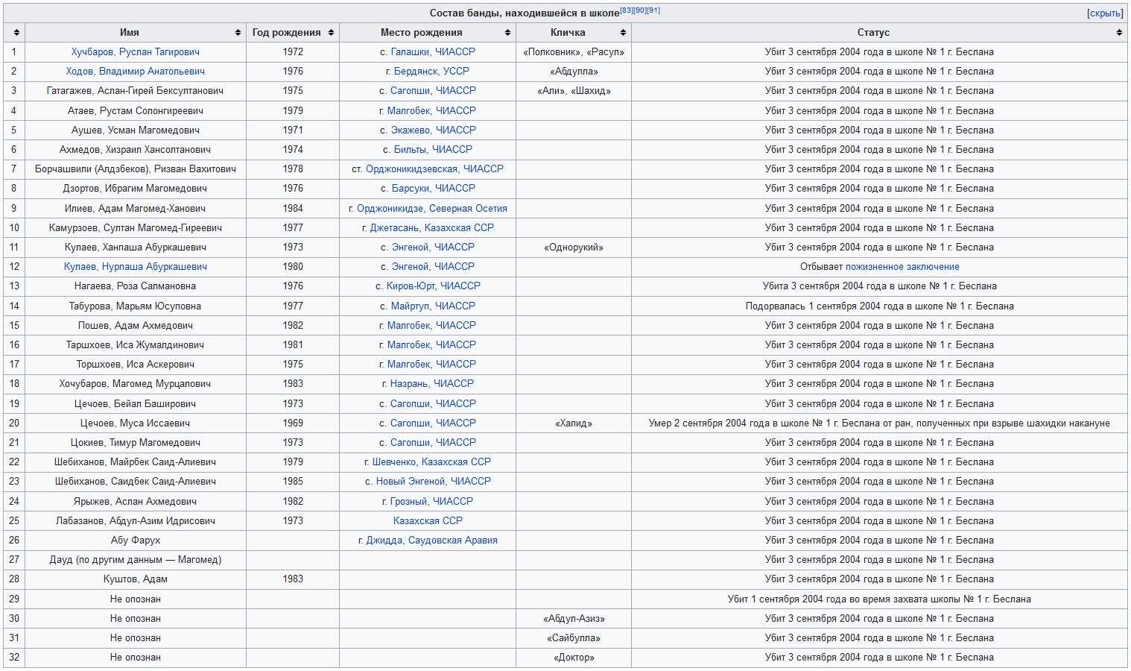This screenshot has width=1131, height=671.
Task: Select name Гатагажев, Аслан-Гирей Бексултанович
Action: coord(135,91)
